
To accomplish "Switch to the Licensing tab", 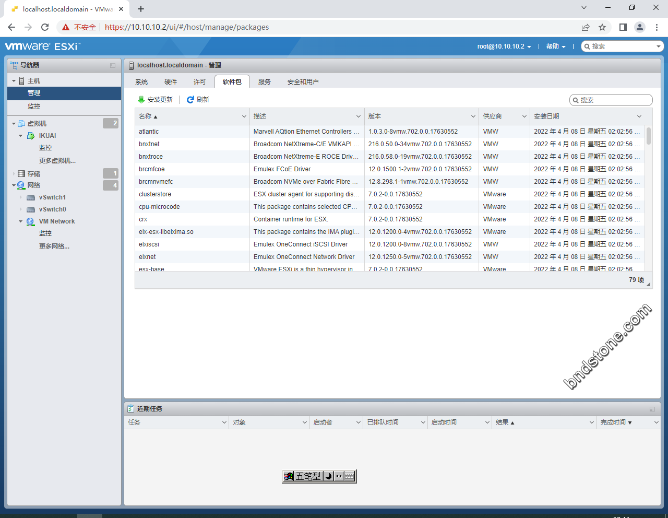I will (x=200, y=82).
